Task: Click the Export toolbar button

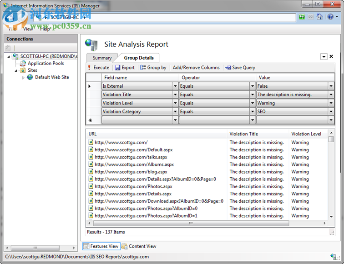Action: pyautogui.click(x=124, y=68)
